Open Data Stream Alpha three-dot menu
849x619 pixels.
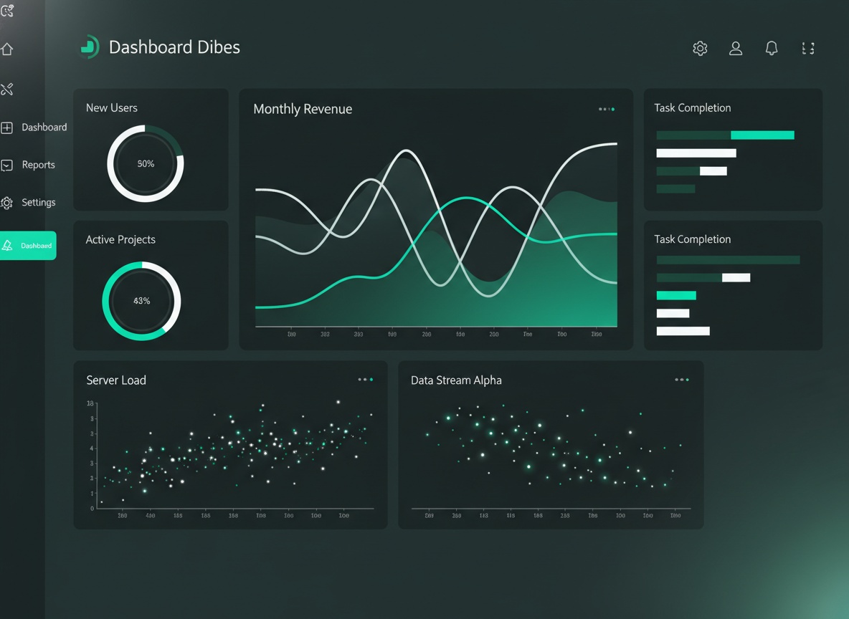(682, 380)
